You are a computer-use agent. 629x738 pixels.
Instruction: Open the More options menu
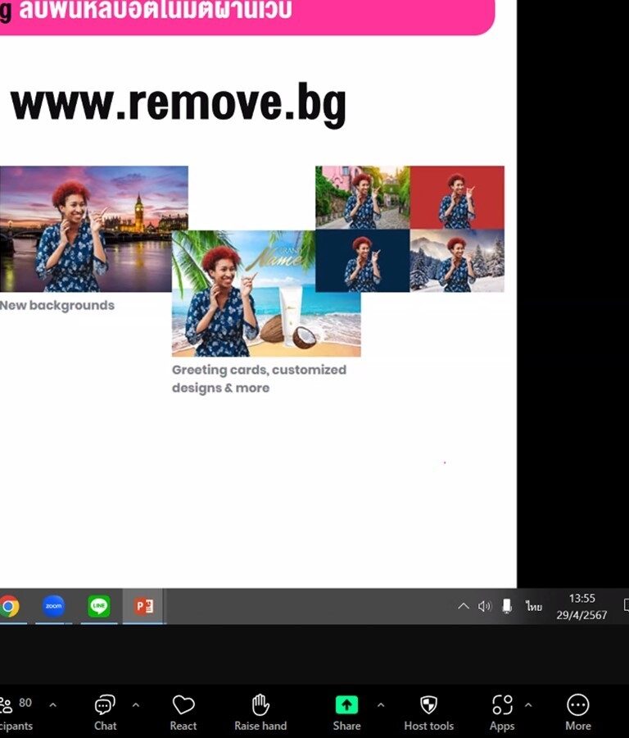pos(577,713)
